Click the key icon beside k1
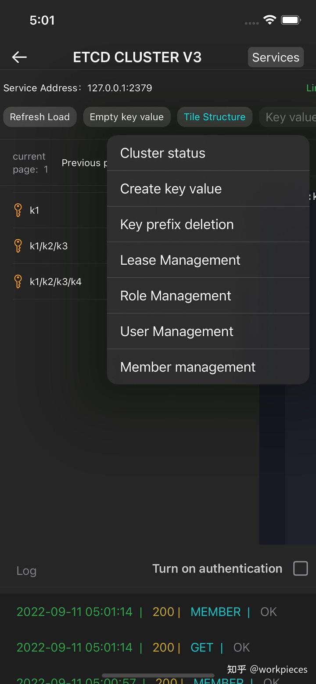 17,210
